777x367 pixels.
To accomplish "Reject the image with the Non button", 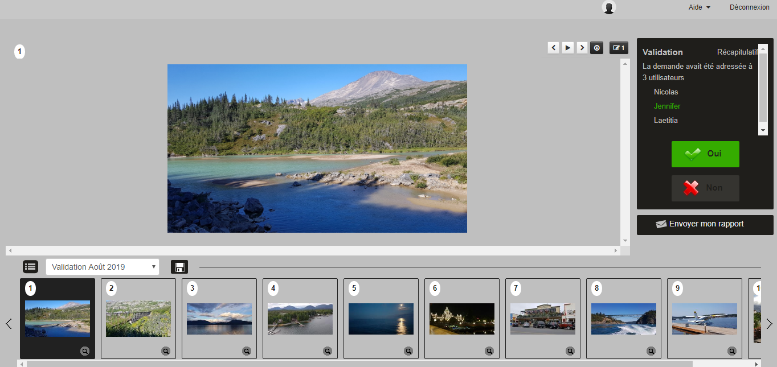I will click(x=705, y=188).
